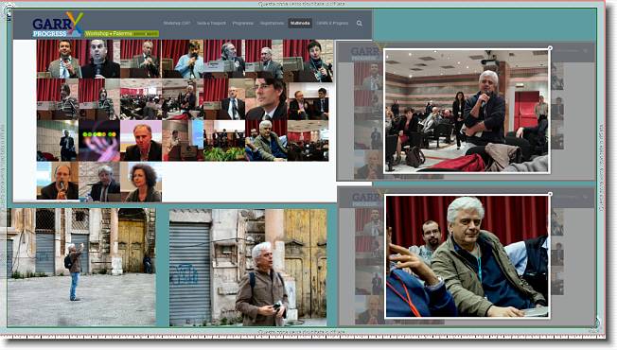This screenshot has width=617, height=350.
Task: Open grid thumbnail of white-haired man in green jacket
Action: pos(266,140)
